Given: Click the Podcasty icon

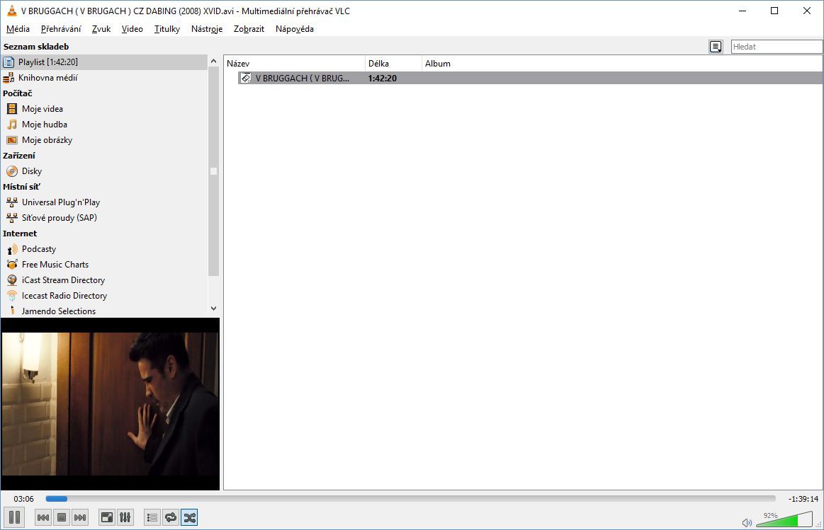Looking at the screenshot, I should coord(11,249).
